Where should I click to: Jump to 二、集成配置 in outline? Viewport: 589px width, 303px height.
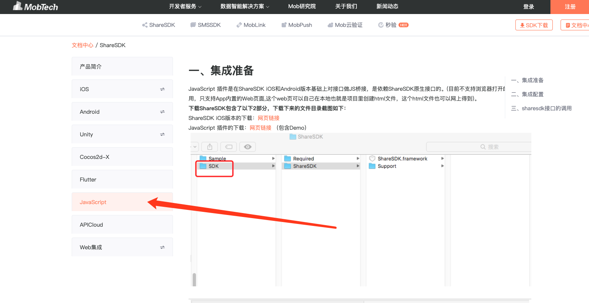(x=527, y=94)
